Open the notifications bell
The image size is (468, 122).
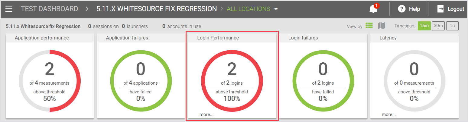pyautogui.click(x=373, y=9)
